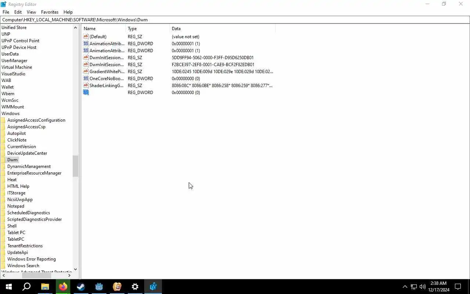The width and height of the screenshot is (470, 294).
Task: Click the tree pane scroll up arrow
Action: pyautogui.click(x=75, y=28)
